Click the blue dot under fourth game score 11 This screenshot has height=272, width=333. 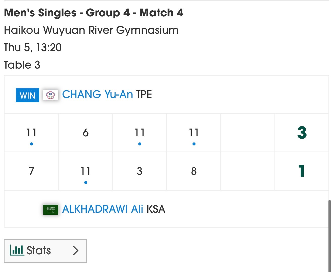point(193,144)
